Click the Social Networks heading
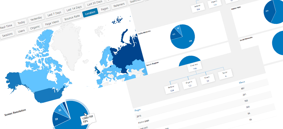Image resolution: width=283 pixels, height=129 pixels. tap(246, 38)
